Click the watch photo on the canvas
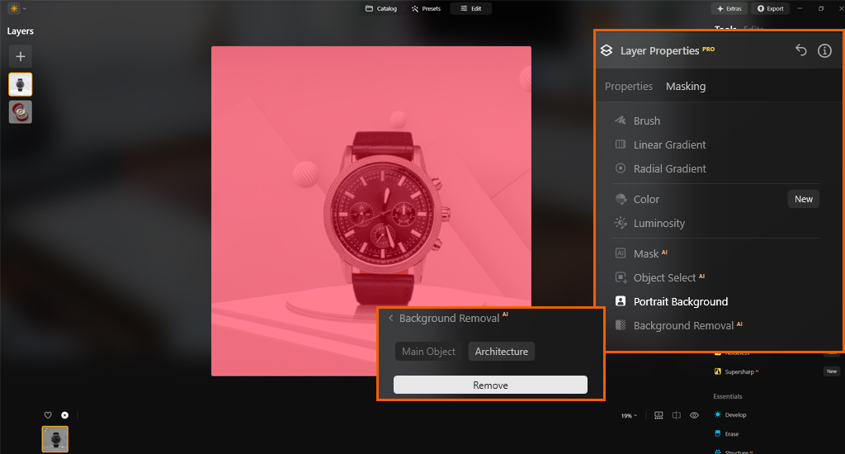Viewport: 845px width, 454px height. pos(371,210)
